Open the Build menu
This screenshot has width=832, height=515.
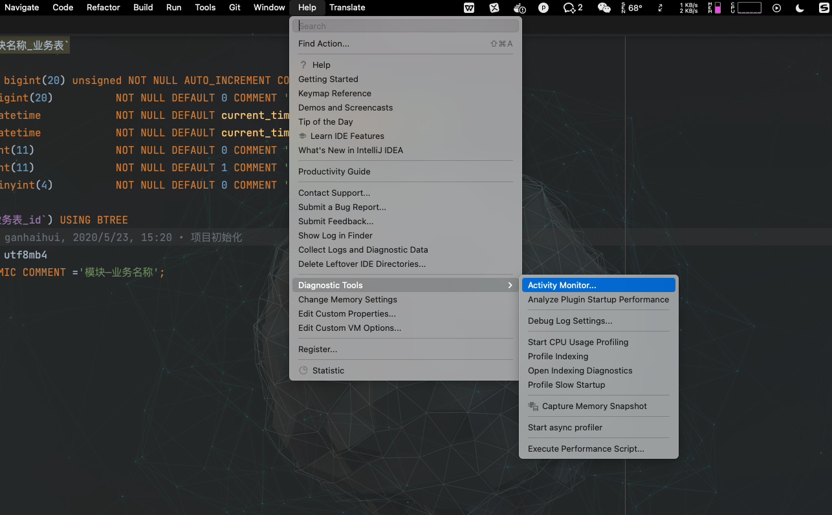[x=143, y=7]
